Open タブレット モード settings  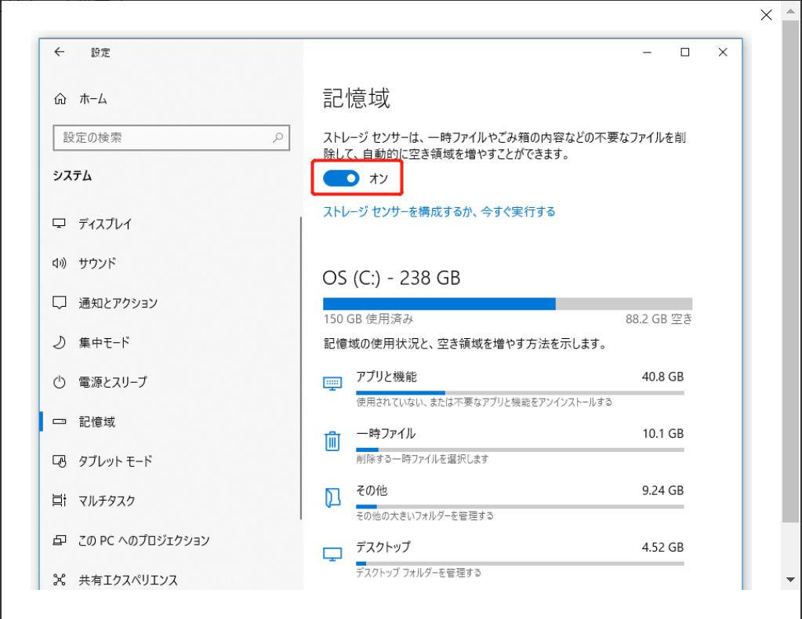pos(115,461)
